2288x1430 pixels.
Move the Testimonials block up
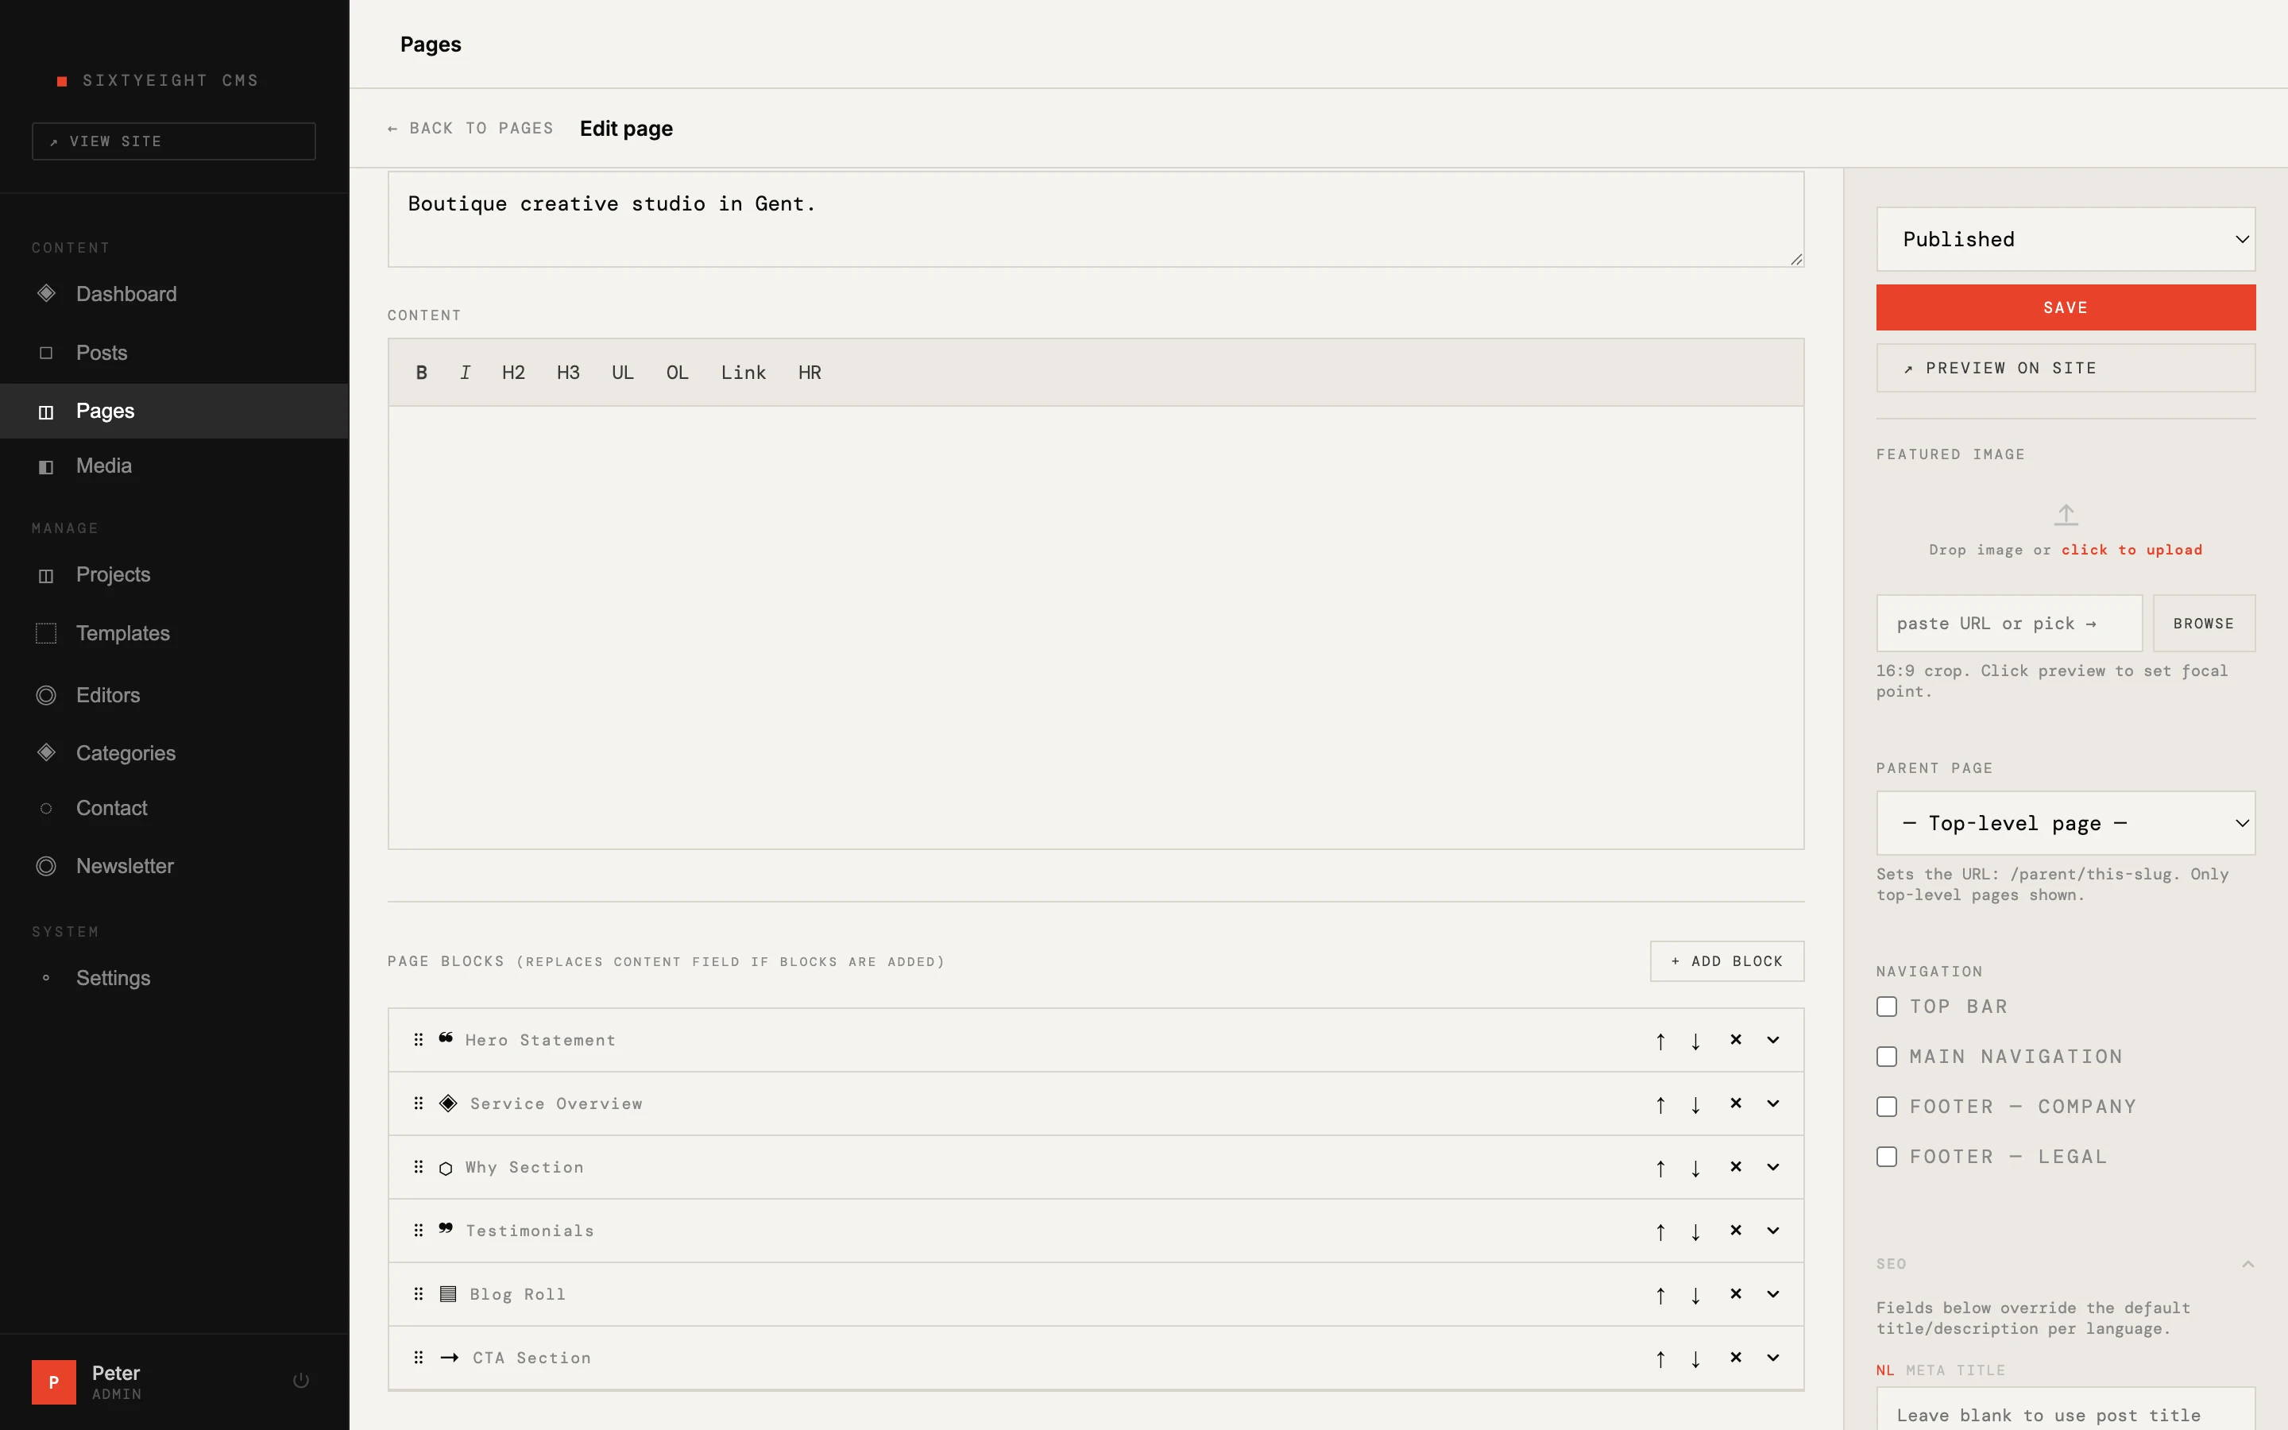(1660, 1231)
